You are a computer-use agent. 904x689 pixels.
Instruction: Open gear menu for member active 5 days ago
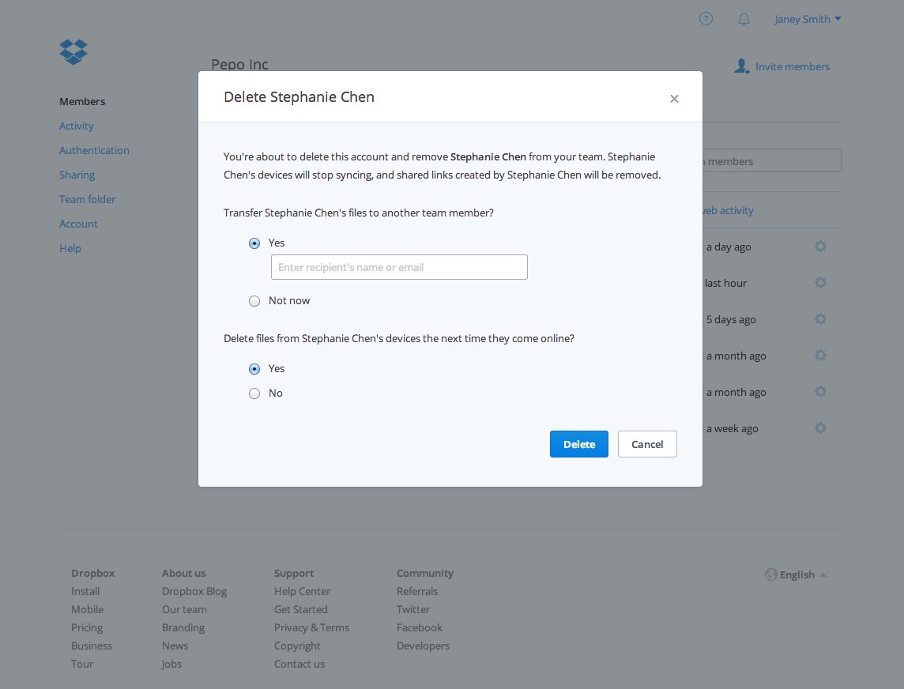[x=820, y=319]
